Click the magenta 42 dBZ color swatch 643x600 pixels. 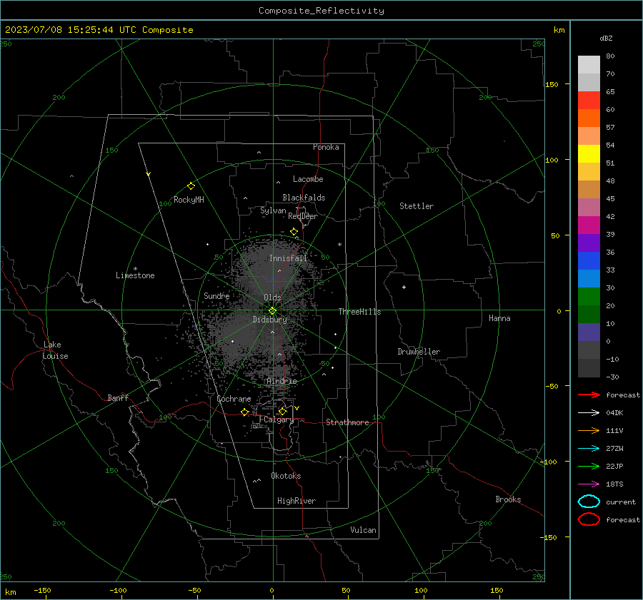(x=589, y=225)
